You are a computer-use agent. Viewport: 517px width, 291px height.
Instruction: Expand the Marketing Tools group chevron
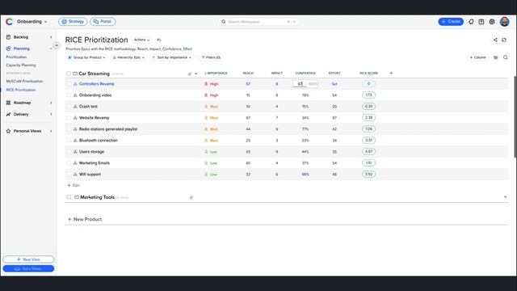(505, 197)
